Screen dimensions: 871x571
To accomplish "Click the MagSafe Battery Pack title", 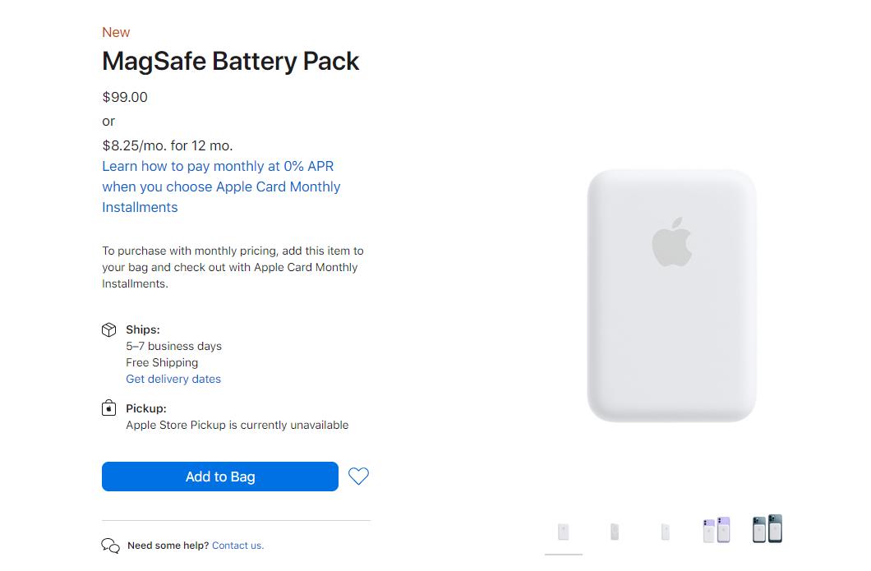I will pos(231,61).
